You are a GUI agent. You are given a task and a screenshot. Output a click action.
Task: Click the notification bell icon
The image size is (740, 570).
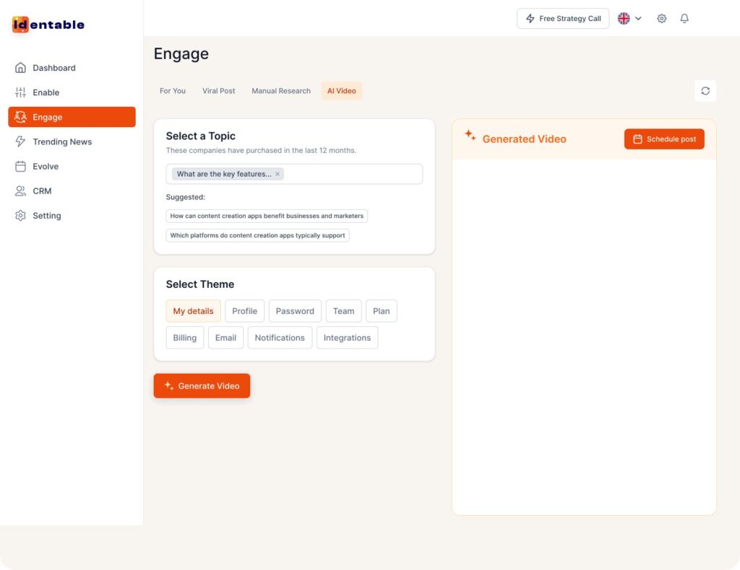684,18
